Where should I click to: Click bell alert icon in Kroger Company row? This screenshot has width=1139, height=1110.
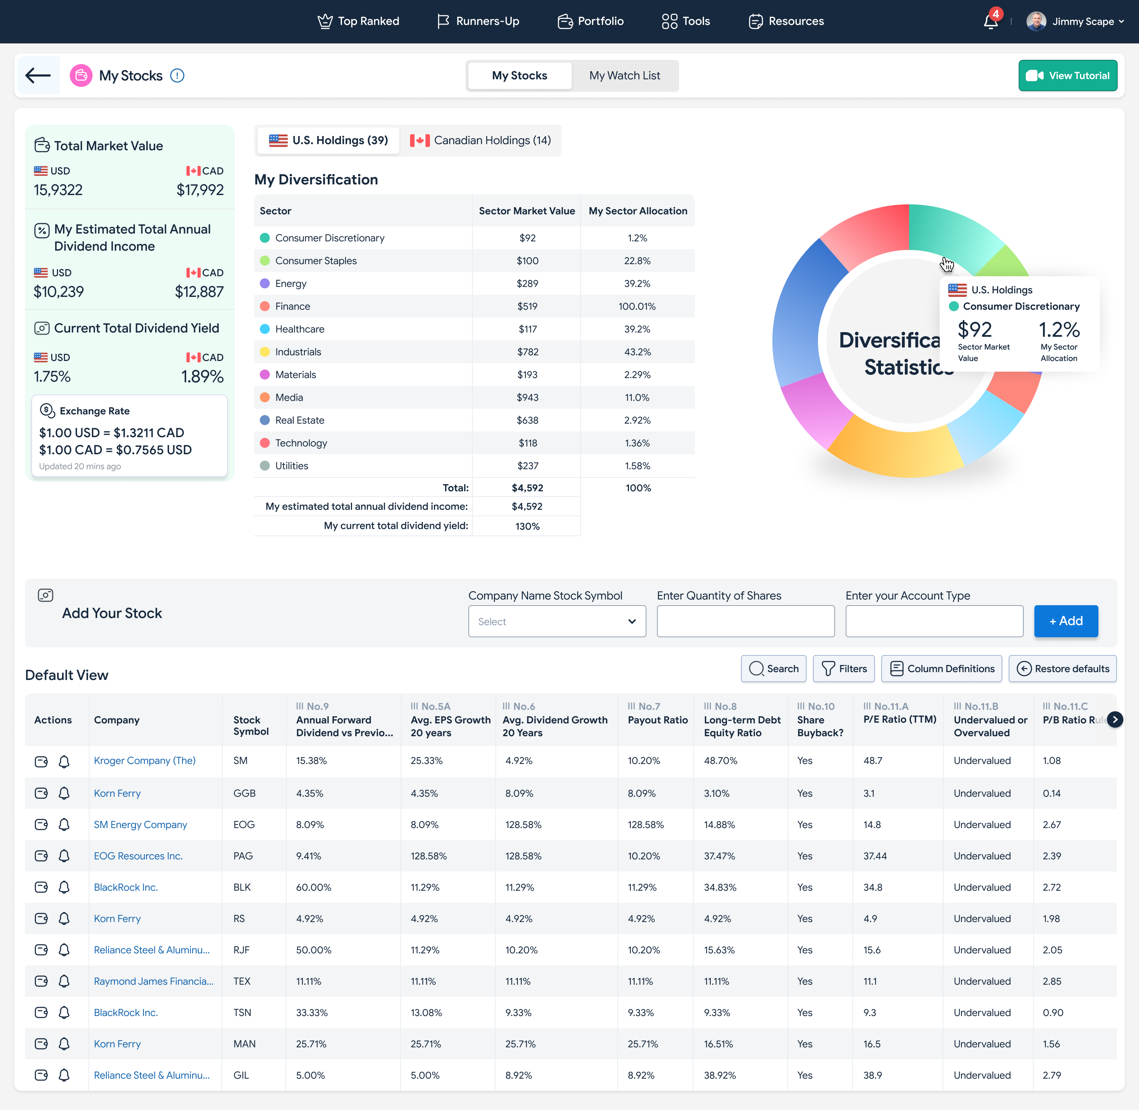pos(64,761)
